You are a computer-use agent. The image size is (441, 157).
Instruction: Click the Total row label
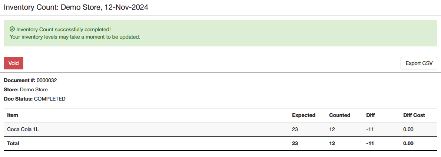[13, 144]
